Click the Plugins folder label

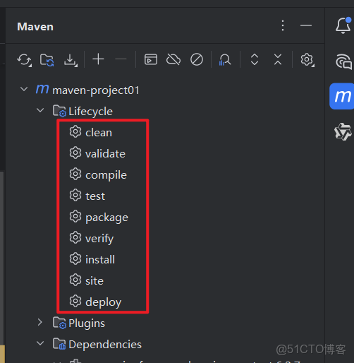tap(87, 323)
